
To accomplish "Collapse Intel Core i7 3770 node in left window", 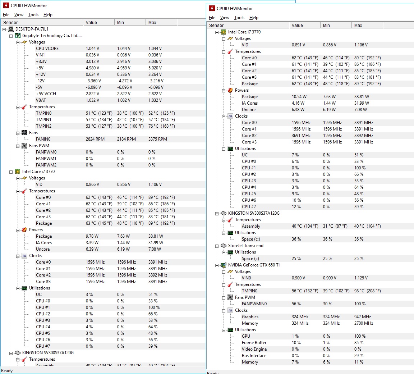I will pyautogui.click(x=11, y=172).
